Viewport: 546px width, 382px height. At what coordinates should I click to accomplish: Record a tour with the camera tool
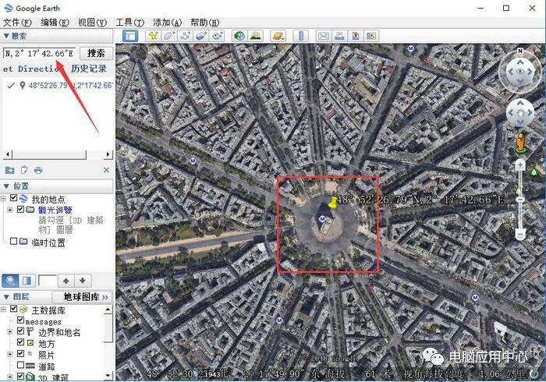[218, 36]
